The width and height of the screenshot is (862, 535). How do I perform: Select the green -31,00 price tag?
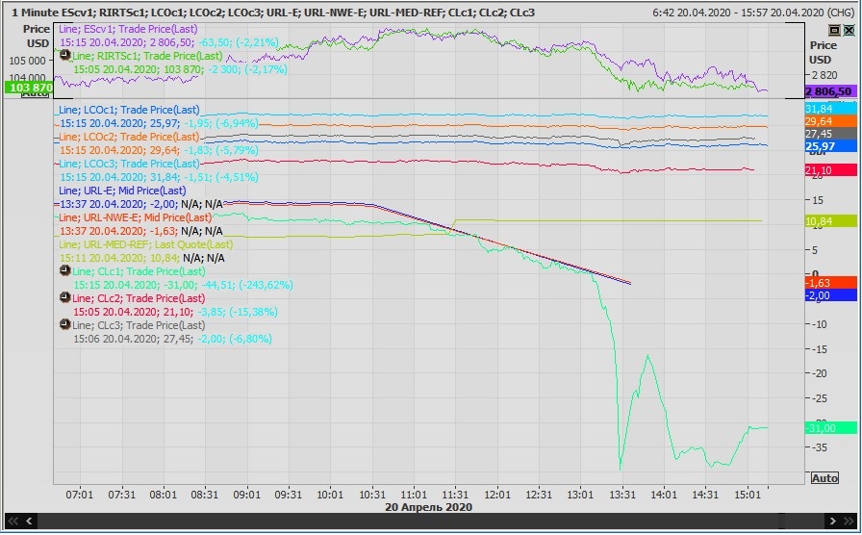(830, 428)
